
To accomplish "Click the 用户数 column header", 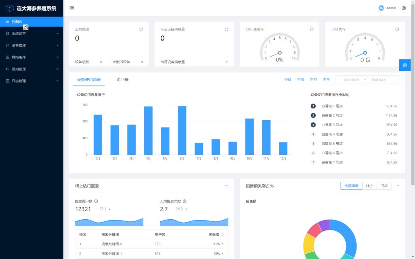I will [x=160, y=235].
